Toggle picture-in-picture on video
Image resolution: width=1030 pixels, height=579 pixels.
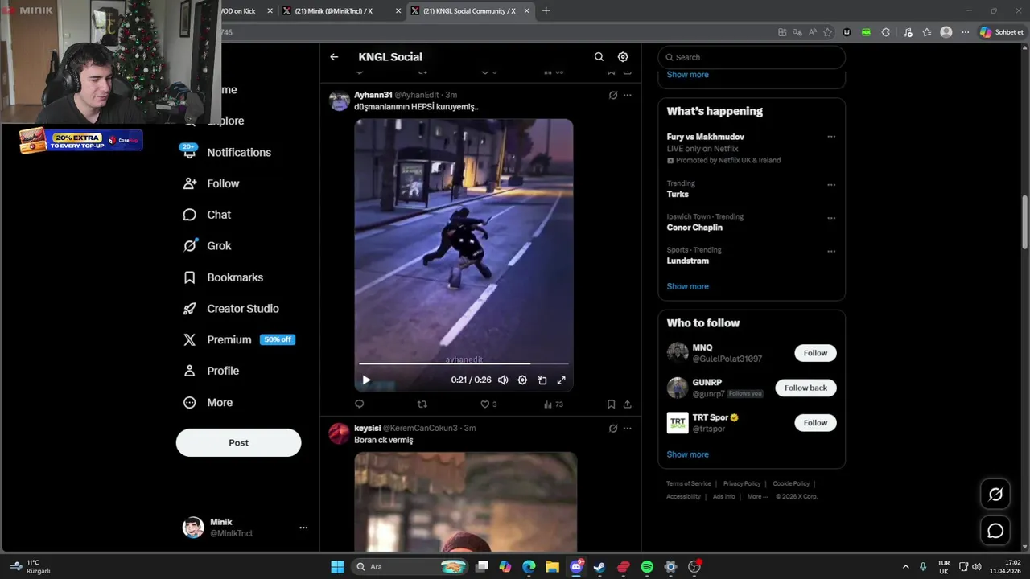[x=542, y=380]
